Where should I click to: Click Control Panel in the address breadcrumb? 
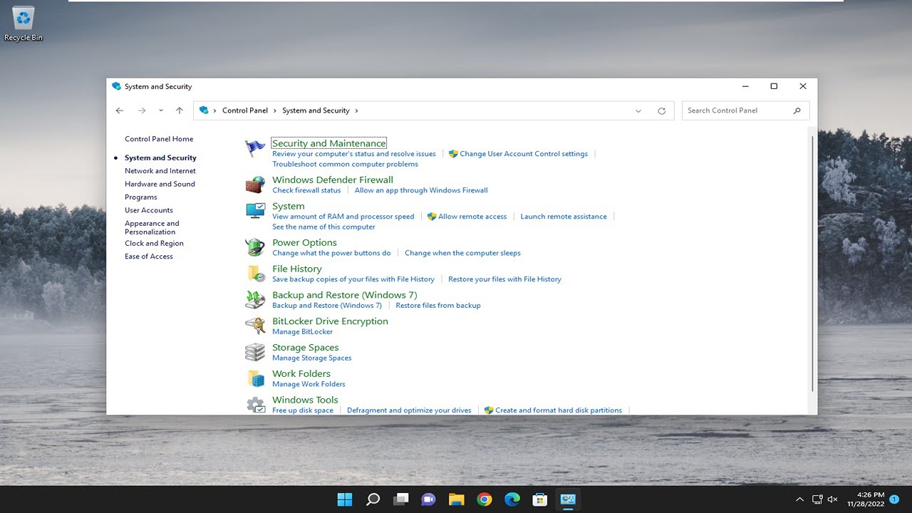pos(245,110)
